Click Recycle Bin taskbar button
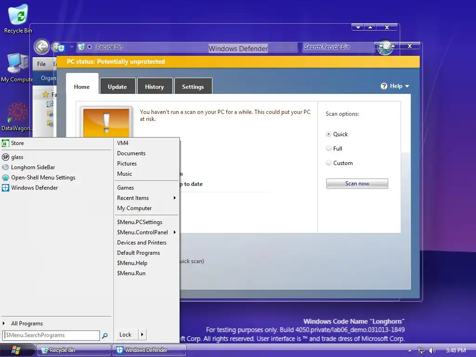Screen dimensions: 476x357 (x=74, y=350)
